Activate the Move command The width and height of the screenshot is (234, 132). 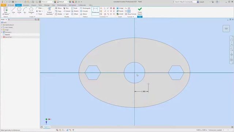(58, 8)
